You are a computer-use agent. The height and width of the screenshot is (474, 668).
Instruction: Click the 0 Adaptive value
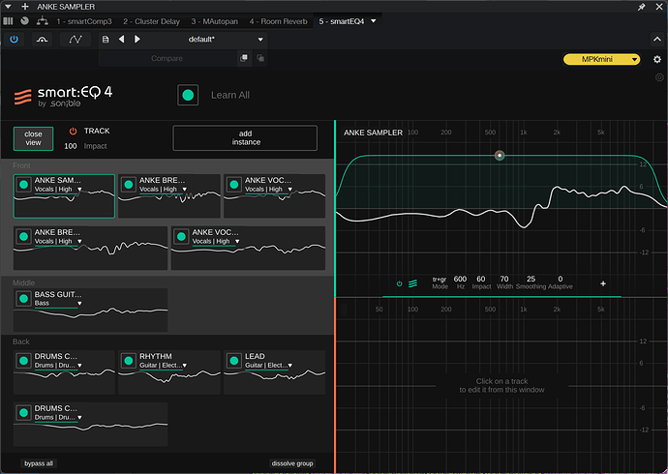click(x=561, y=279)
